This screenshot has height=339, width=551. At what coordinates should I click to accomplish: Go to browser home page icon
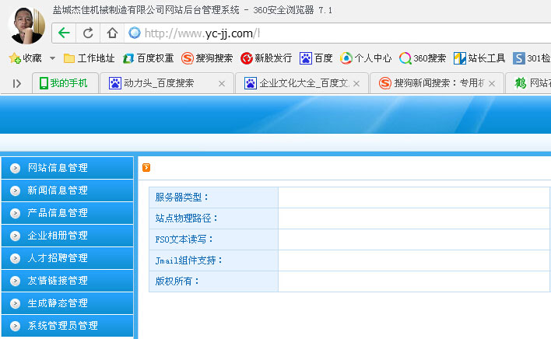[112, 33]
